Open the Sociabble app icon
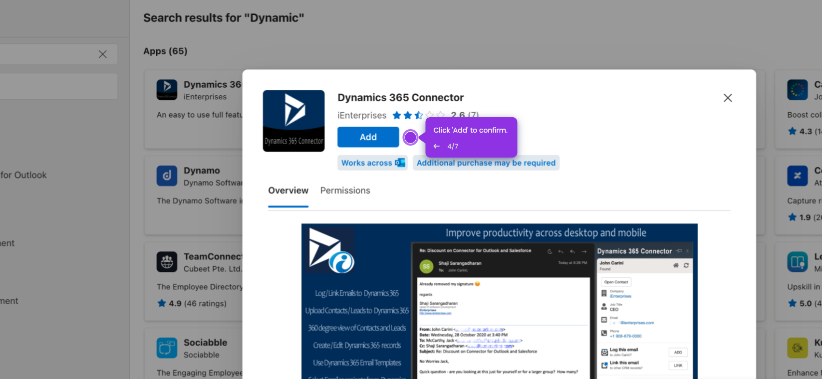 167,348
